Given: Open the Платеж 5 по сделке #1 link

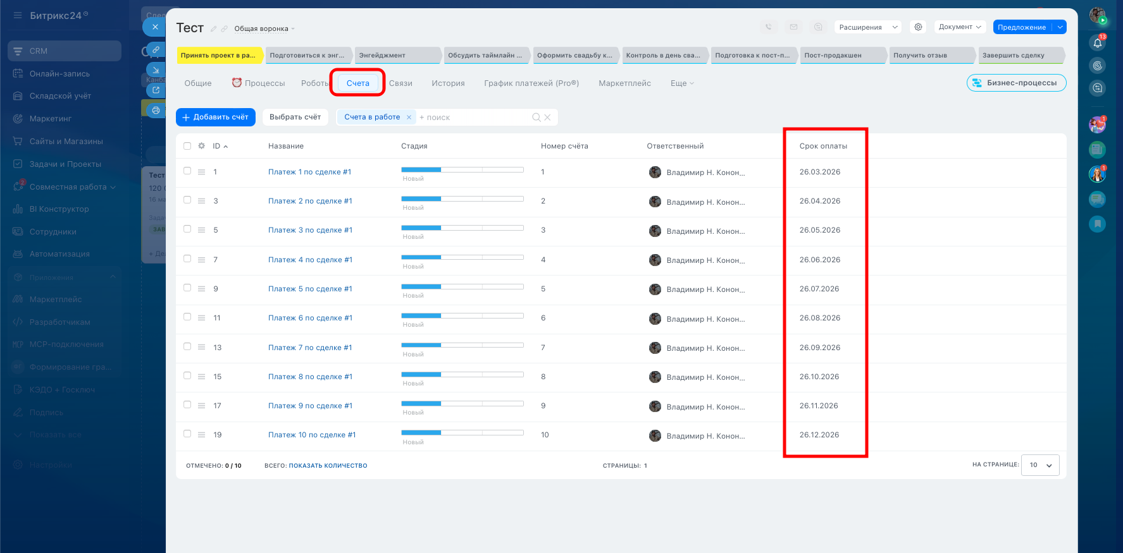Looking at the screenshot, I should pos(310,289).
